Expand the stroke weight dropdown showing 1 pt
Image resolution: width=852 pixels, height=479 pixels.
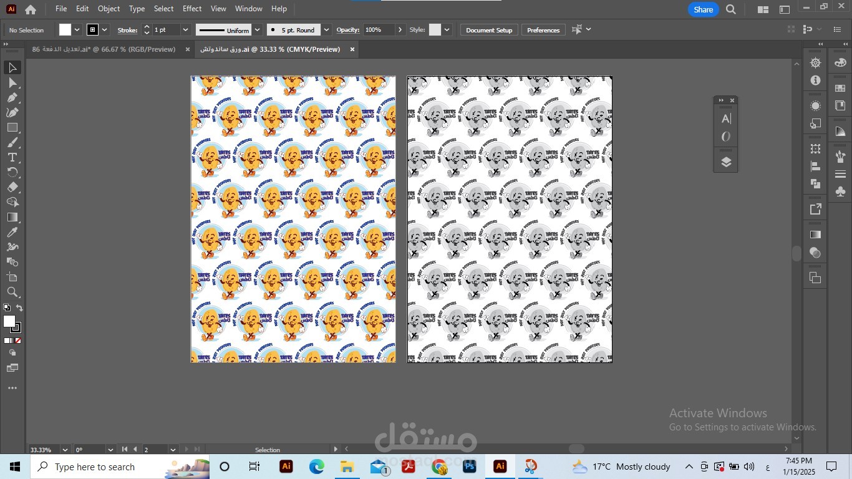(x=185, y=30)
